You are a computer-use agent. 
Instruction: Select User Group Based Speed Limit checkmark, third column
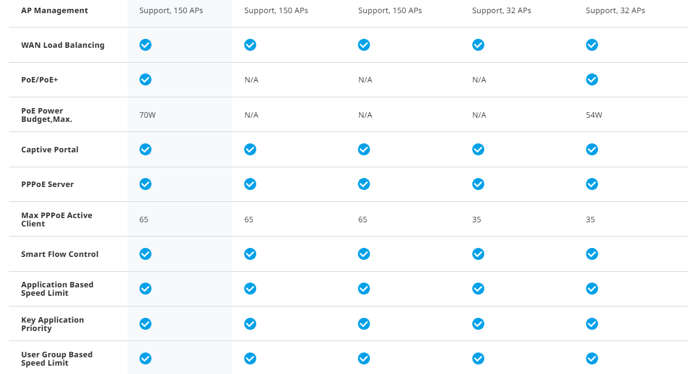click(x=364, y=358)
